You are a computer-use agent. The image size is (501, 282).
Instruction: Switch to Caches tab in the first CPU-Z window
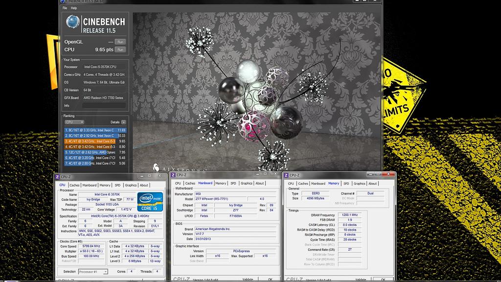pyautogui.click(x=74, y=185)
